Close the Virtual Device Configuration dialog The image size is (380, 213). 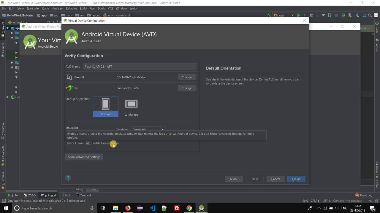(305, 21)
